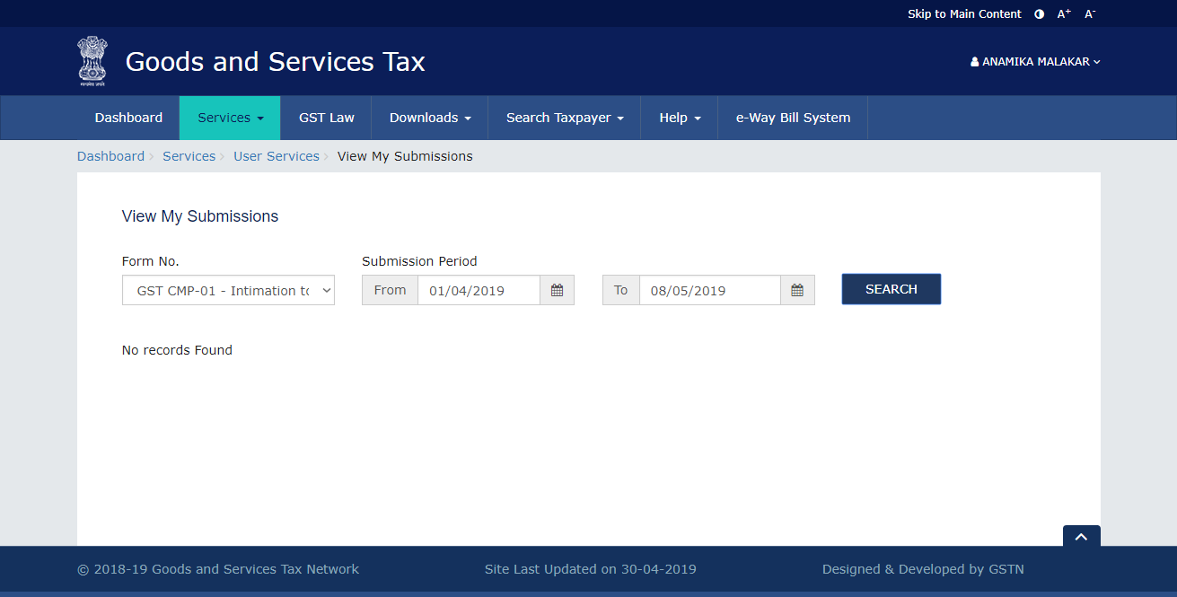The image size is (1177, 597).
Task: Open the From date calendar icon
Action: pyautogui.click(x=557, y=290)
